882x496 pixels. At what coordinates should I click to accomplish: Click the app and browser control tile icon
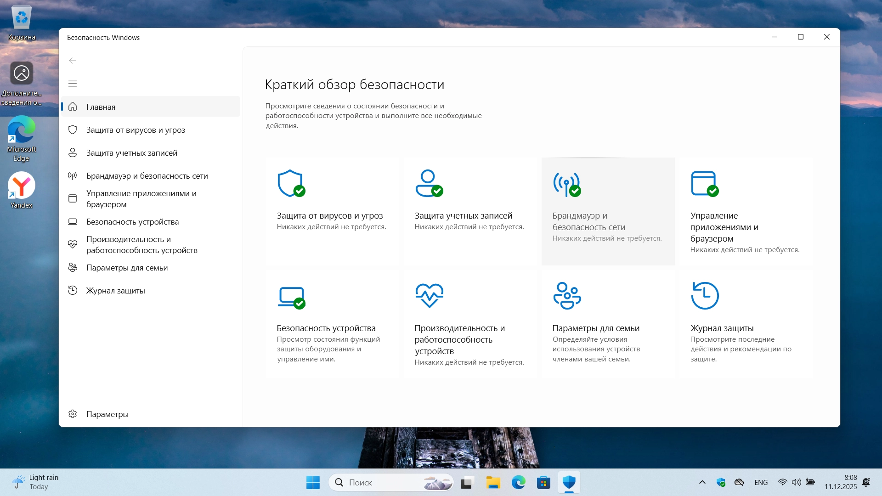pos(704,184)
